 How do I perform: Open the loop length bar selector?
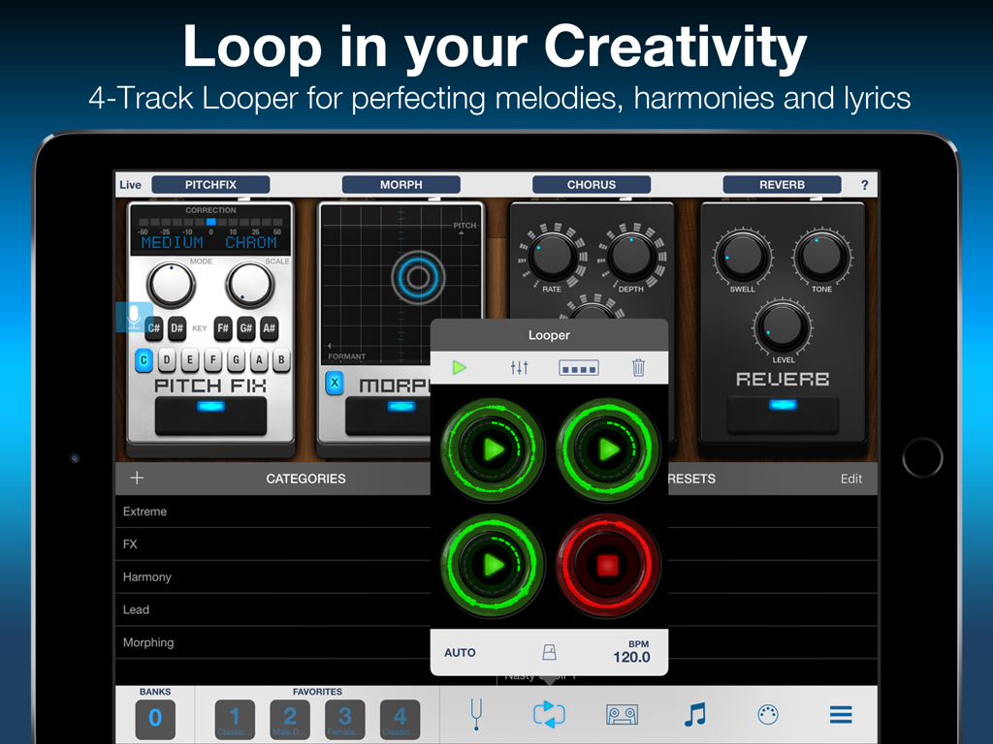578,368
